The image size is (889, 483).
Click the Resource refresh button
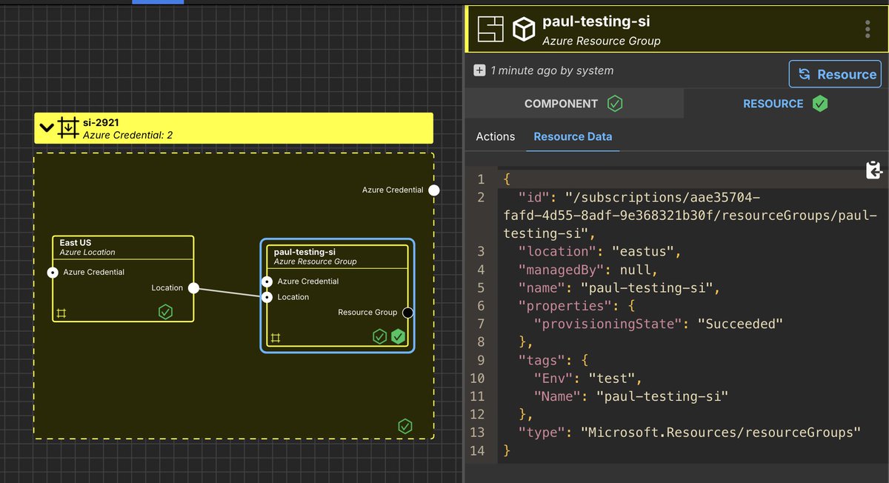[835, 74]
